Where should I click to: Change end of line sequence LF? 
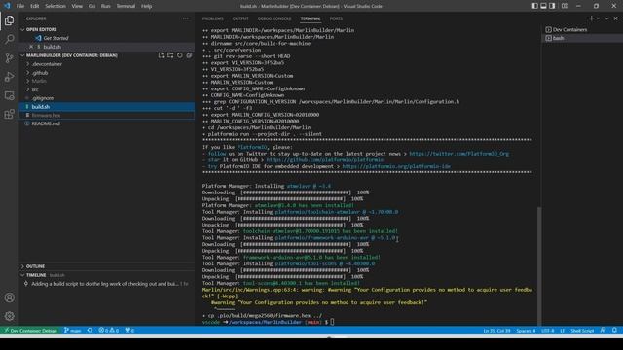(x=562, y=331)
